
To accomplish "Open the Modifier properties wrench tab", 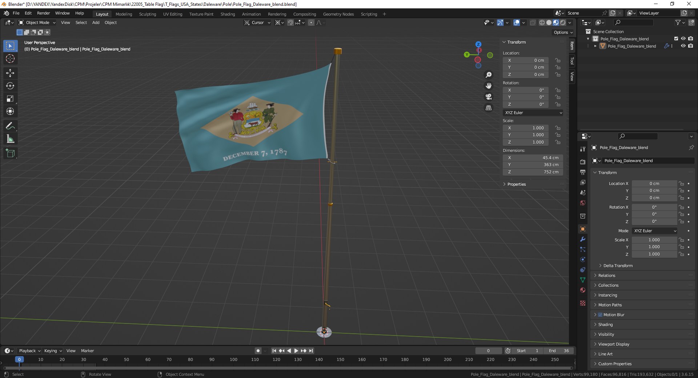I will point(583,239).
